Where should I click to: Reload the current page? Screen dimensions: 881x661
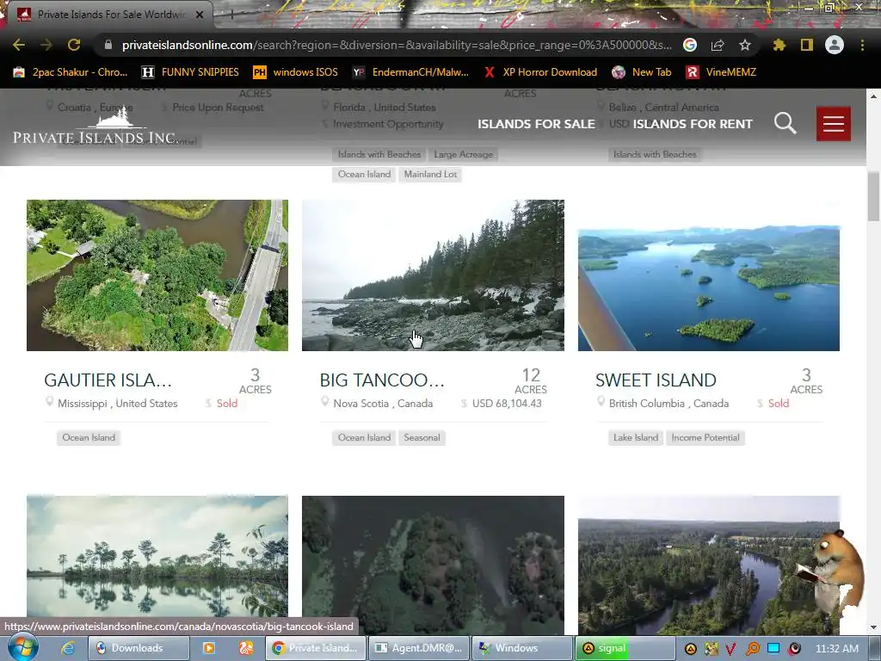click(74, 45)
